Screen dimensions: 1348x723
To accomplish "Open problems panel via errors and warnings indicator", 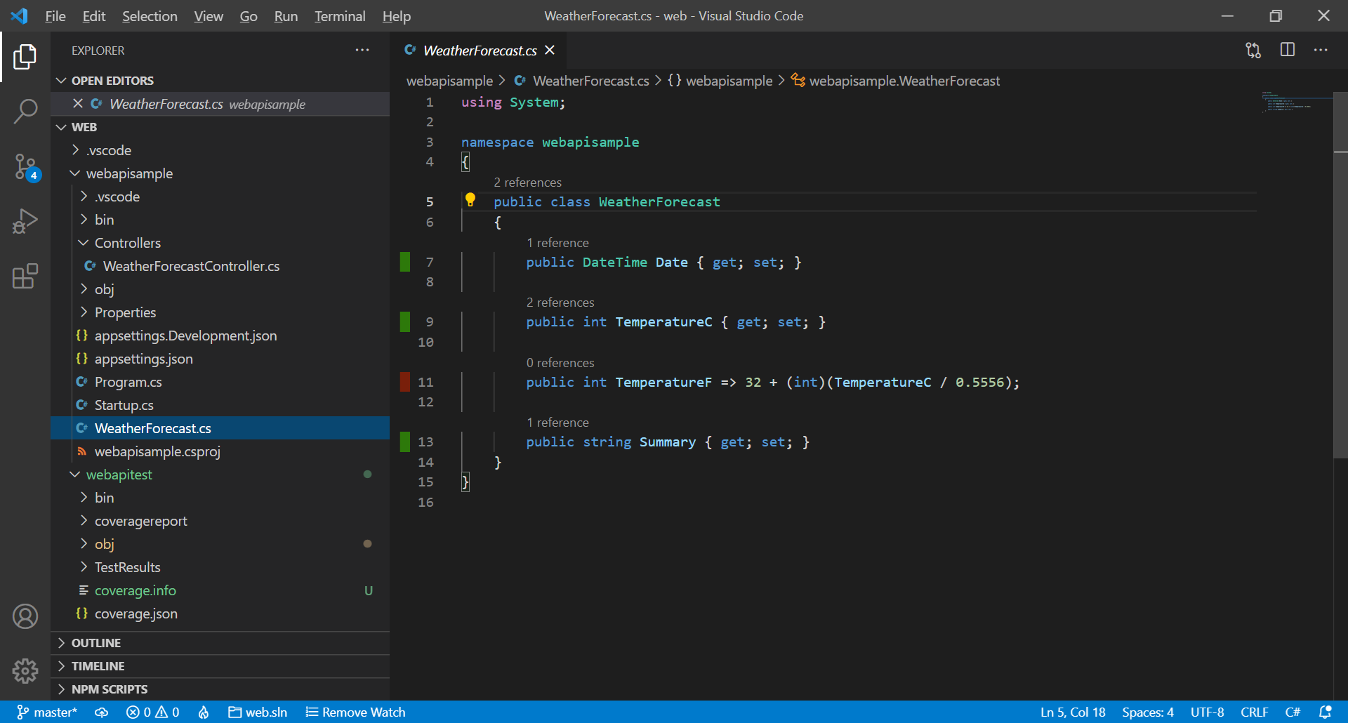I will [152, 712].
